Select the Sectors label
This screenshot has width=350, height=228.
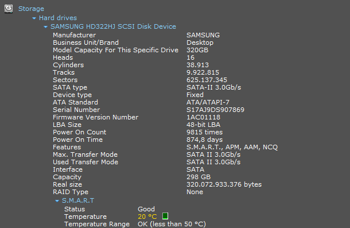pos(65,80)
